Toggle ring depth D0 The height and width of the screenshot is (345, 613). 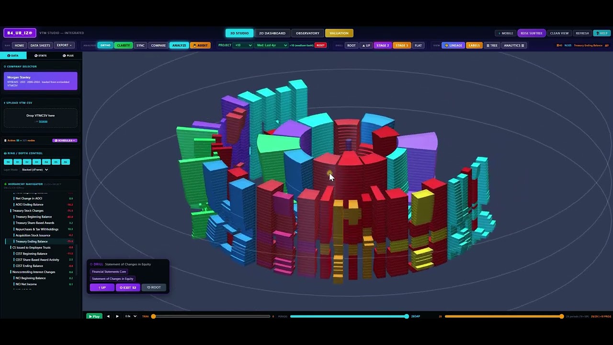click(x=8, y=162)
